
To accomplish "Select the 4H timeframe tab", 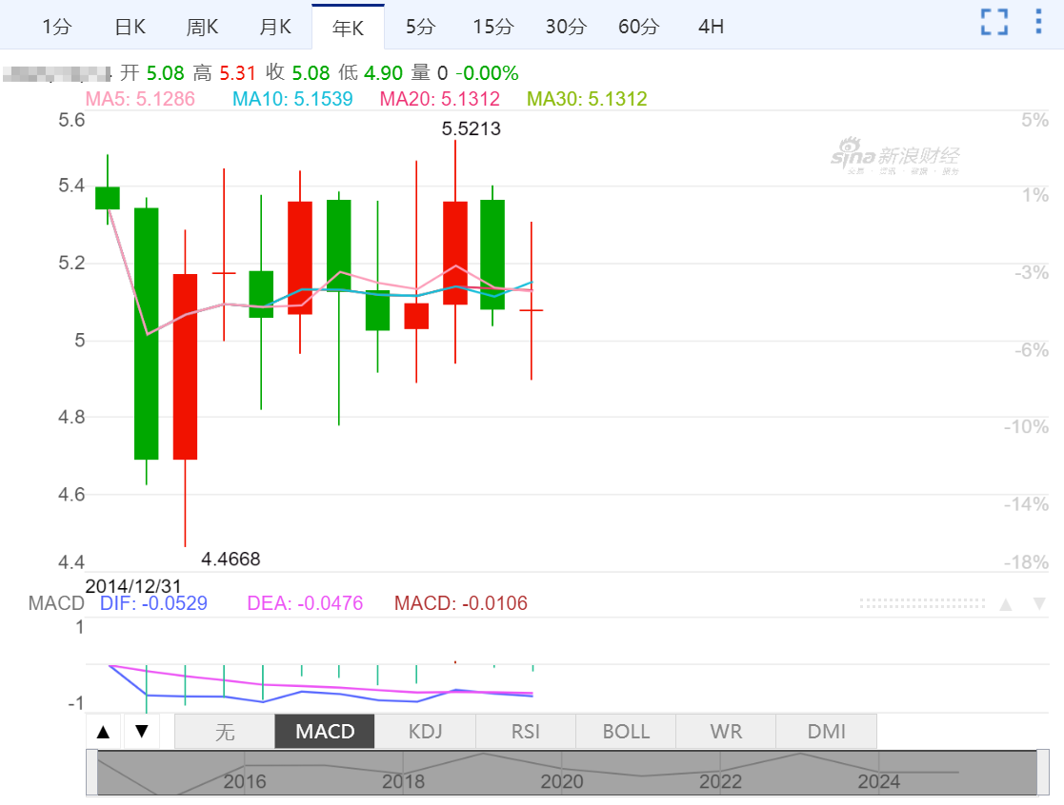I will [x=711, y=27].
